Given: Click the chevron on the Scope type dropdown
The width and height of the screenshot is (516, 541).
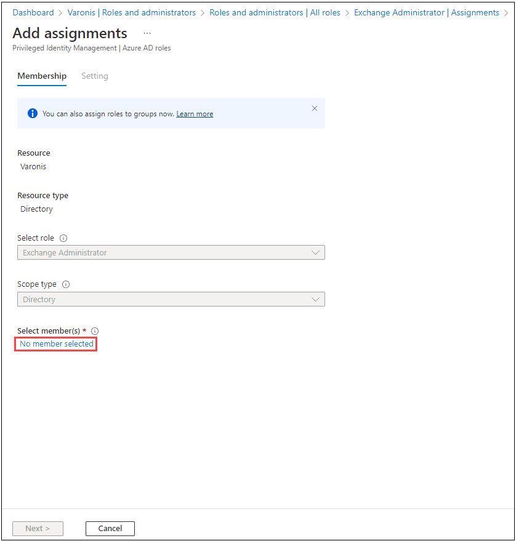Looking at the screenshot, I should tap(316, 299).
